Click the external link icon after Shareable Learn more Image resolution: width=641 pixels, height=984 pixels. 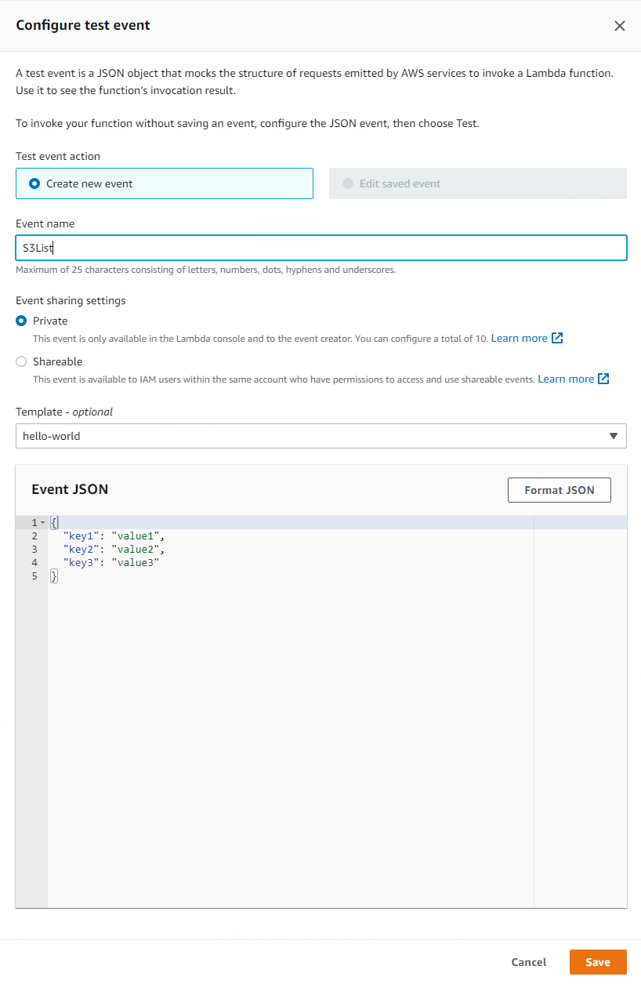(603, 379)
